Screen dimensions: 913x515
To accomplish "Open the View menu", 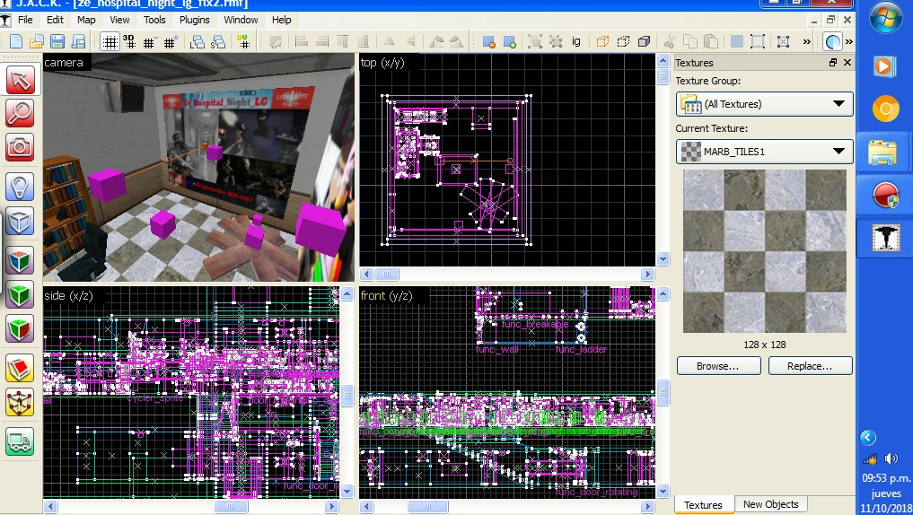I will (x=119, y=20).
